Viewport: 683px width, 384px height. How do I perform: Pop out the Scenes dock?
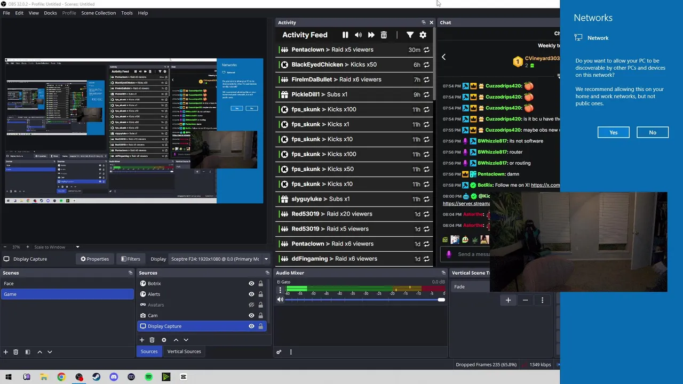click(130, 273)
